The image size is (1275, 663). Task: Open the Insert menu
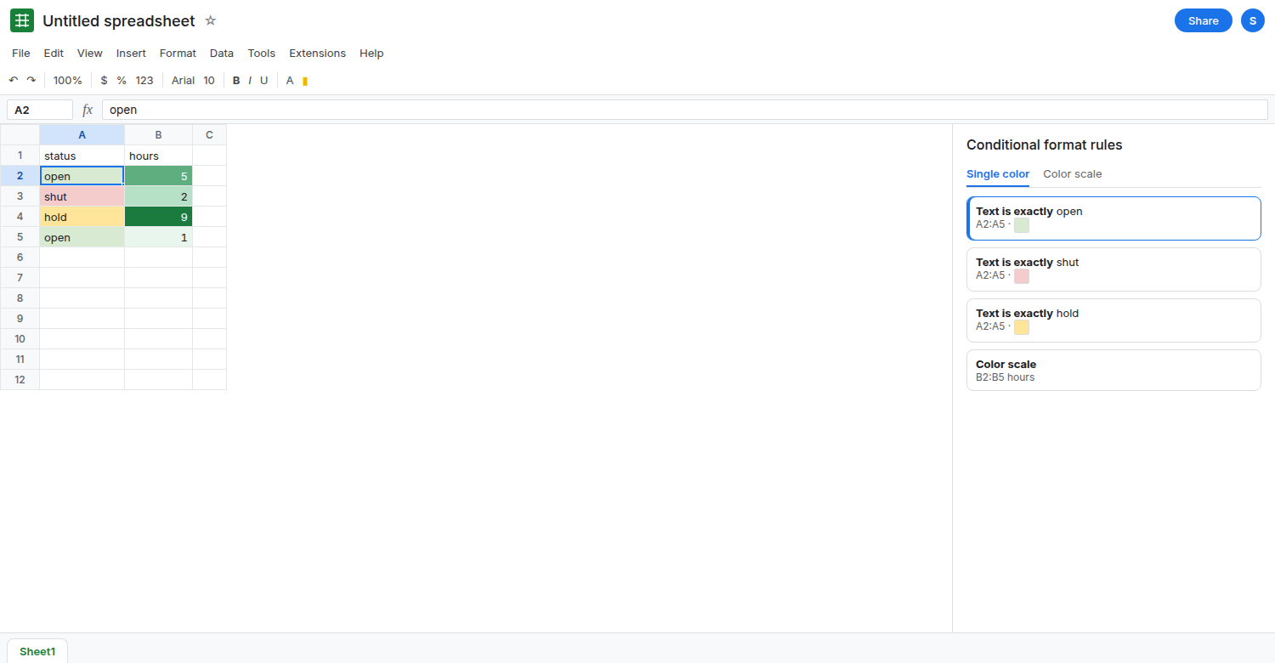coord(131,53)
